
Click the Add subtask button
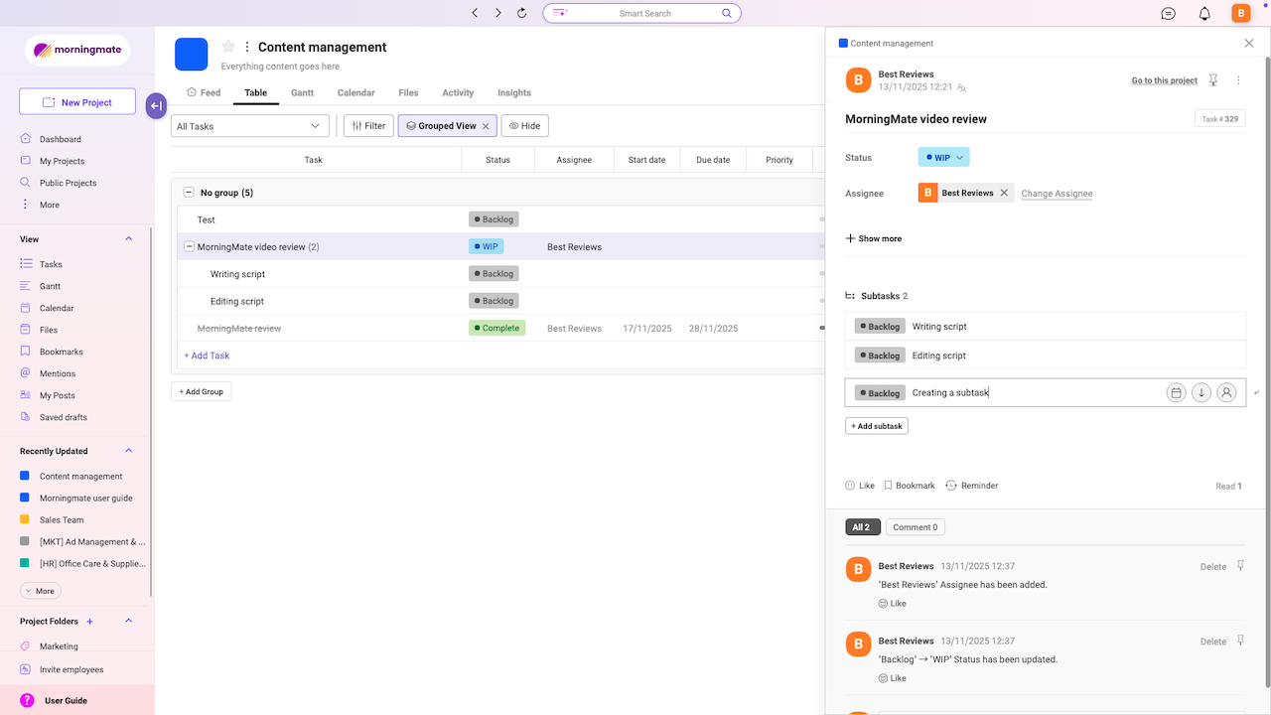click(x=877, y=426)
